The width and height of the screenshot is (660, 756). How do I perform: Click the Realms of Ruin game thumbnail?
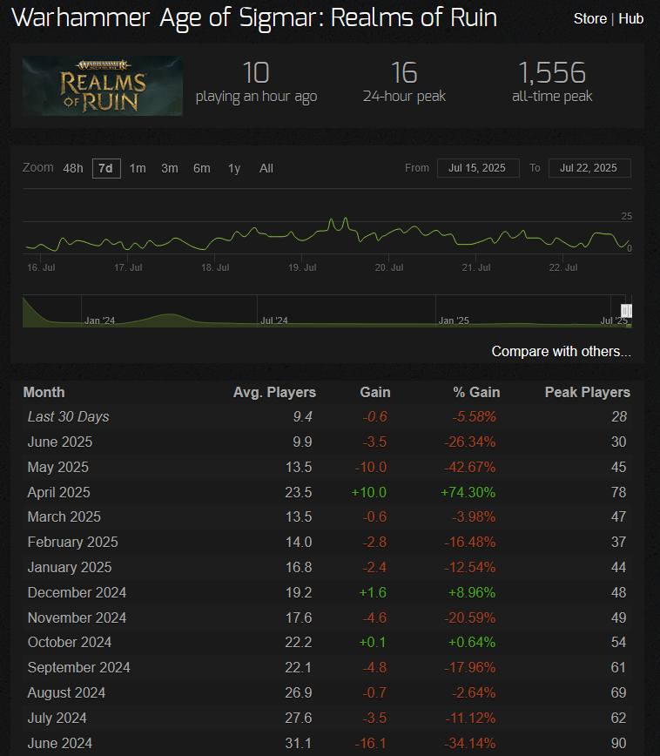[103, 86]
